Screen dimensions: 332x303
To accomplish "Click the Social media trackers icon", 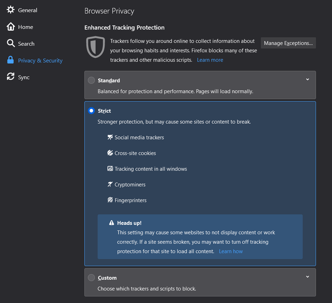I will click(110, 137).
